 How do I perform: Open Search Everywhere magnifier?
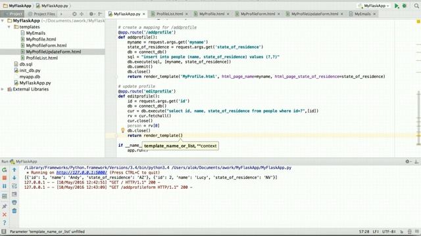(416, 6)
